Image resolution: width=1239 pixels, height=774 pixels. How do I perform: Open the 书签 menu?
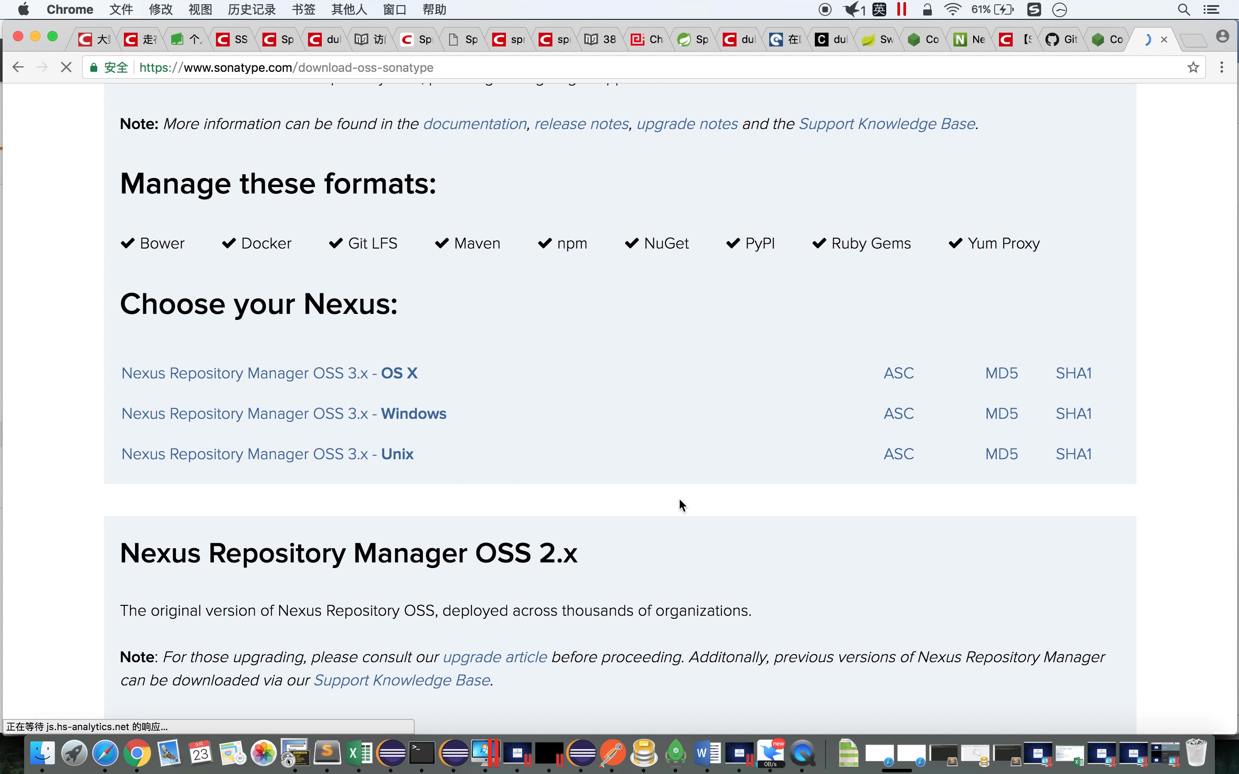click(304, 9)
